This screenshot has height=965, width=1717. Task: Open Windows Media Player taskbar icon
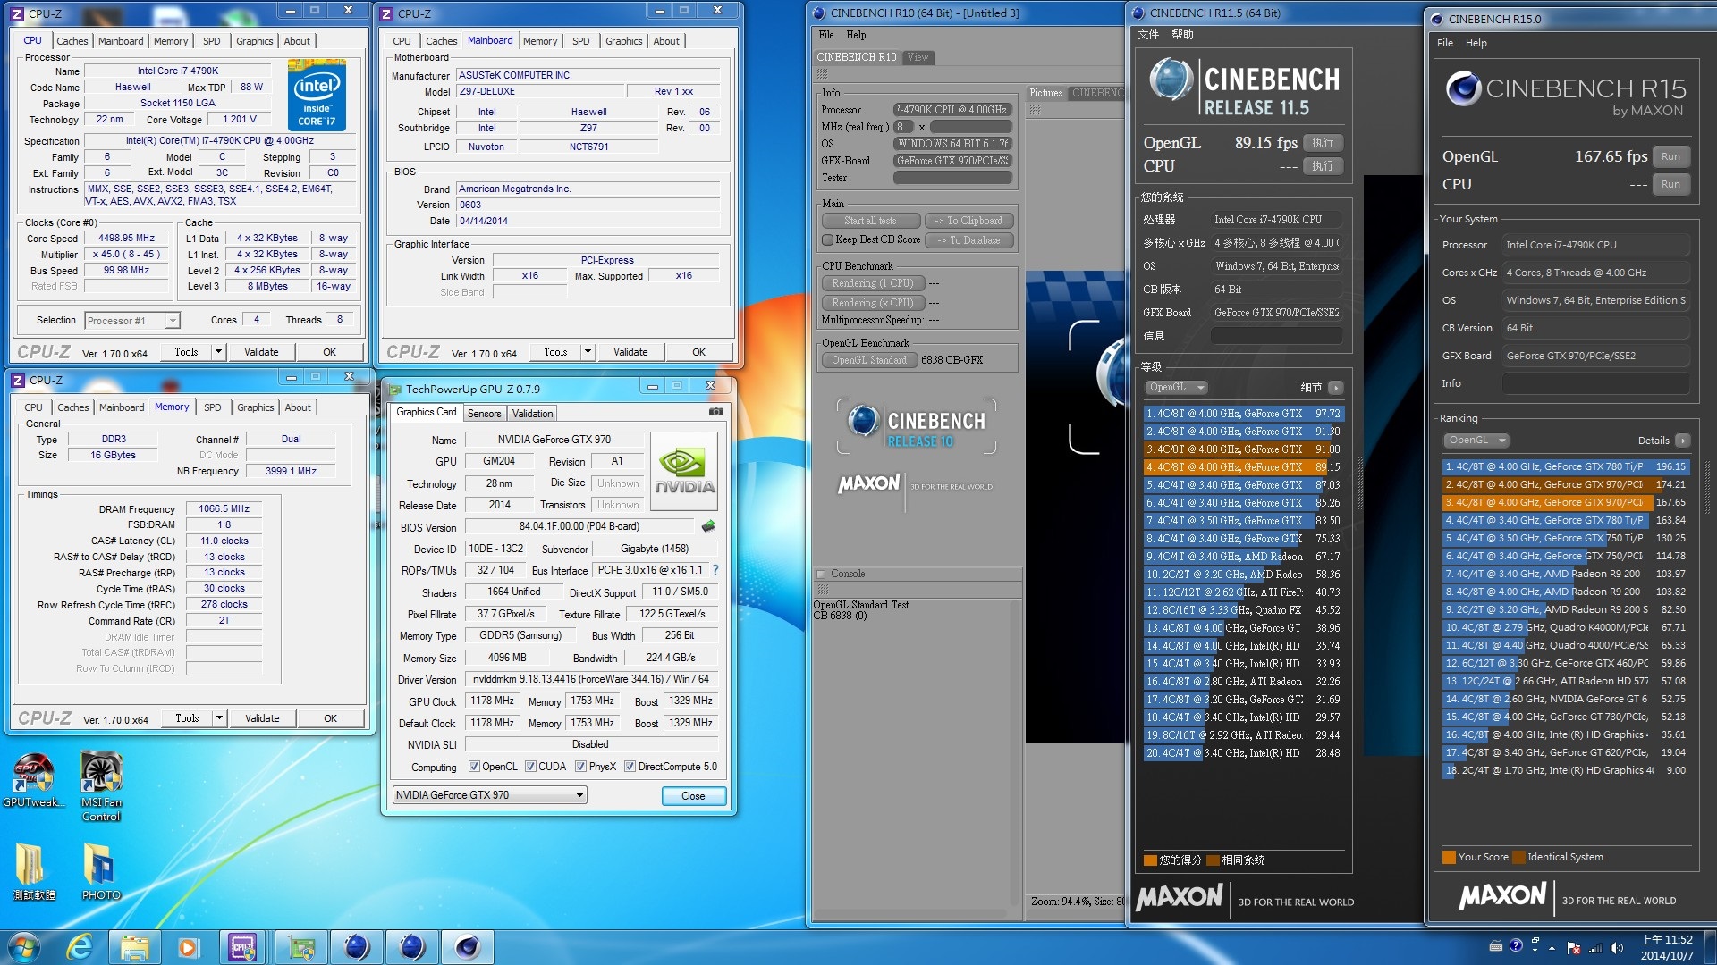click(x=188, y=946)
